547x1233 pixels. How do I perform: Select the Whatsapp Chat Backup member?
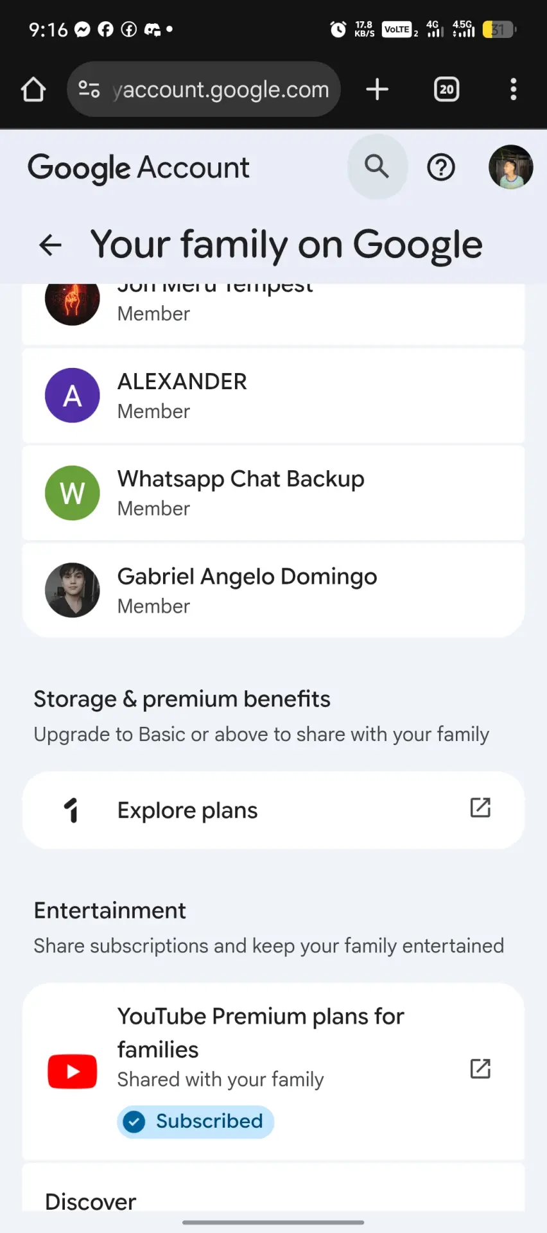(x=273, y=493)
